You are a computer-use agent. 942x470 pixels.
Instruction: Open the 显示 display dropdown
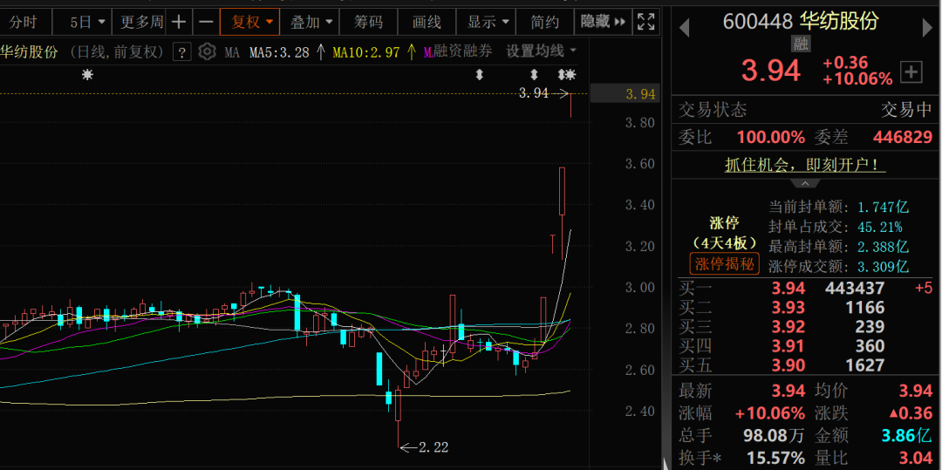487,22
